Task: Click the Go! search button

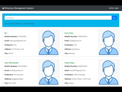Action: [114, 18]
